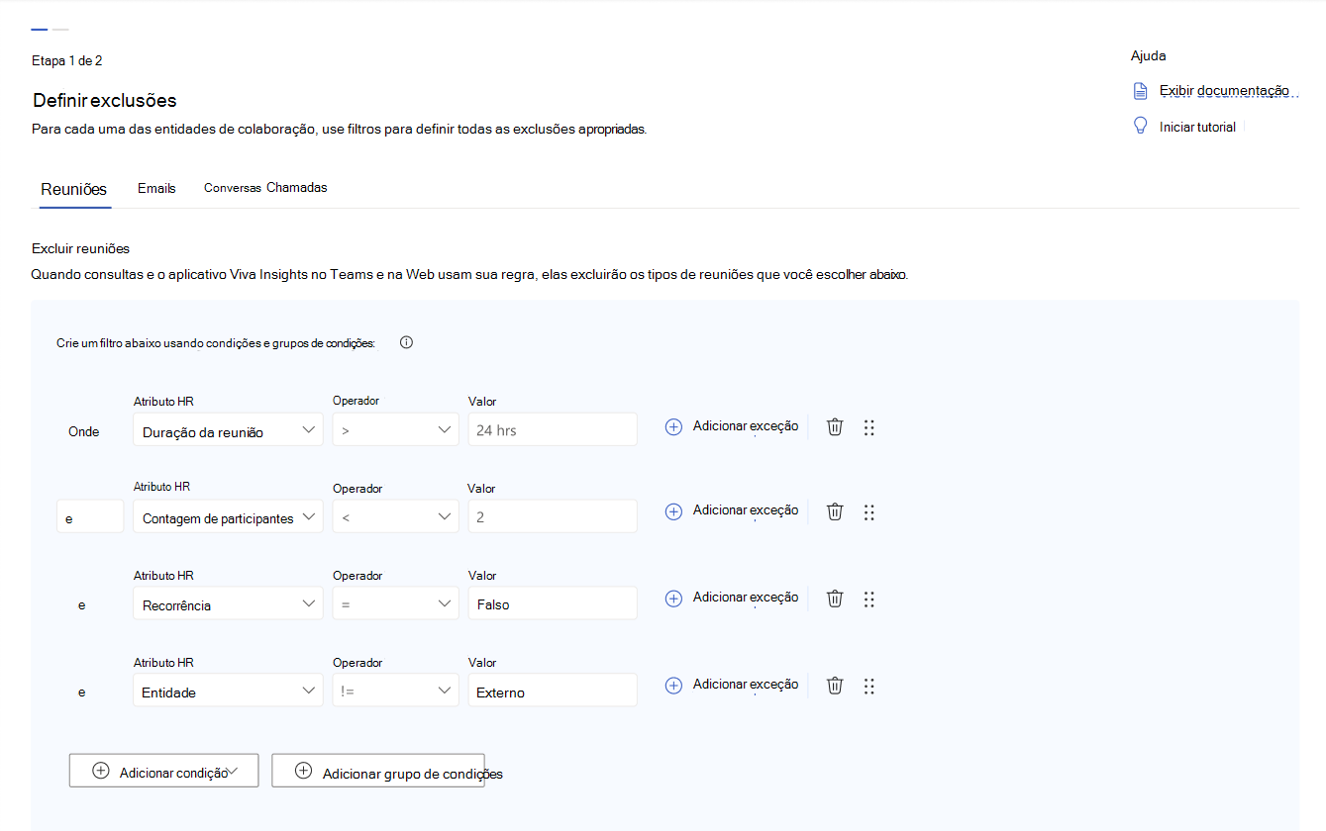Click the document icon beside Exibir documentação

tap(1140, 91)
